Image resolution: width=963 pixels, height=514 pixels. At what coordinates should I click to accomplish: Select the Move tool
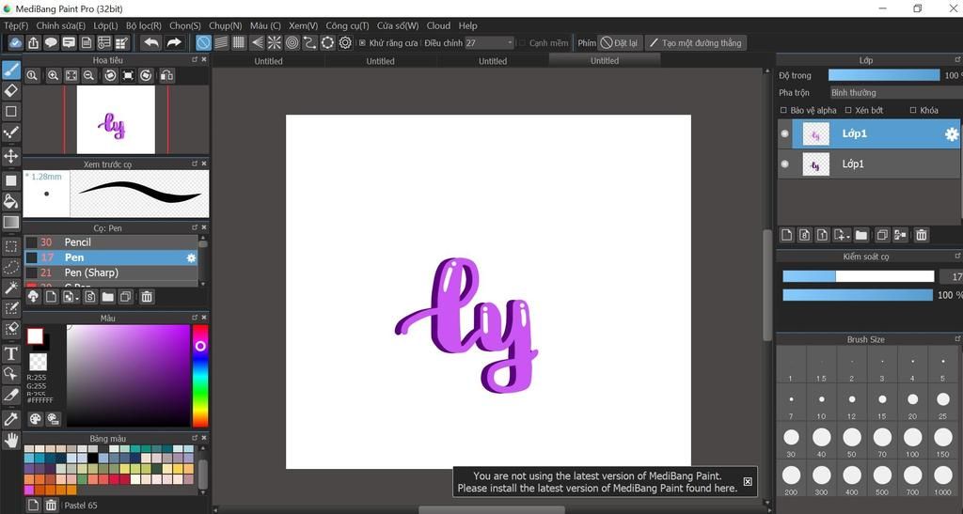11,156
